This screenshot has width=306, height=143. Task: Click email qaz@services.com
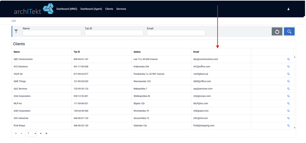203,89
